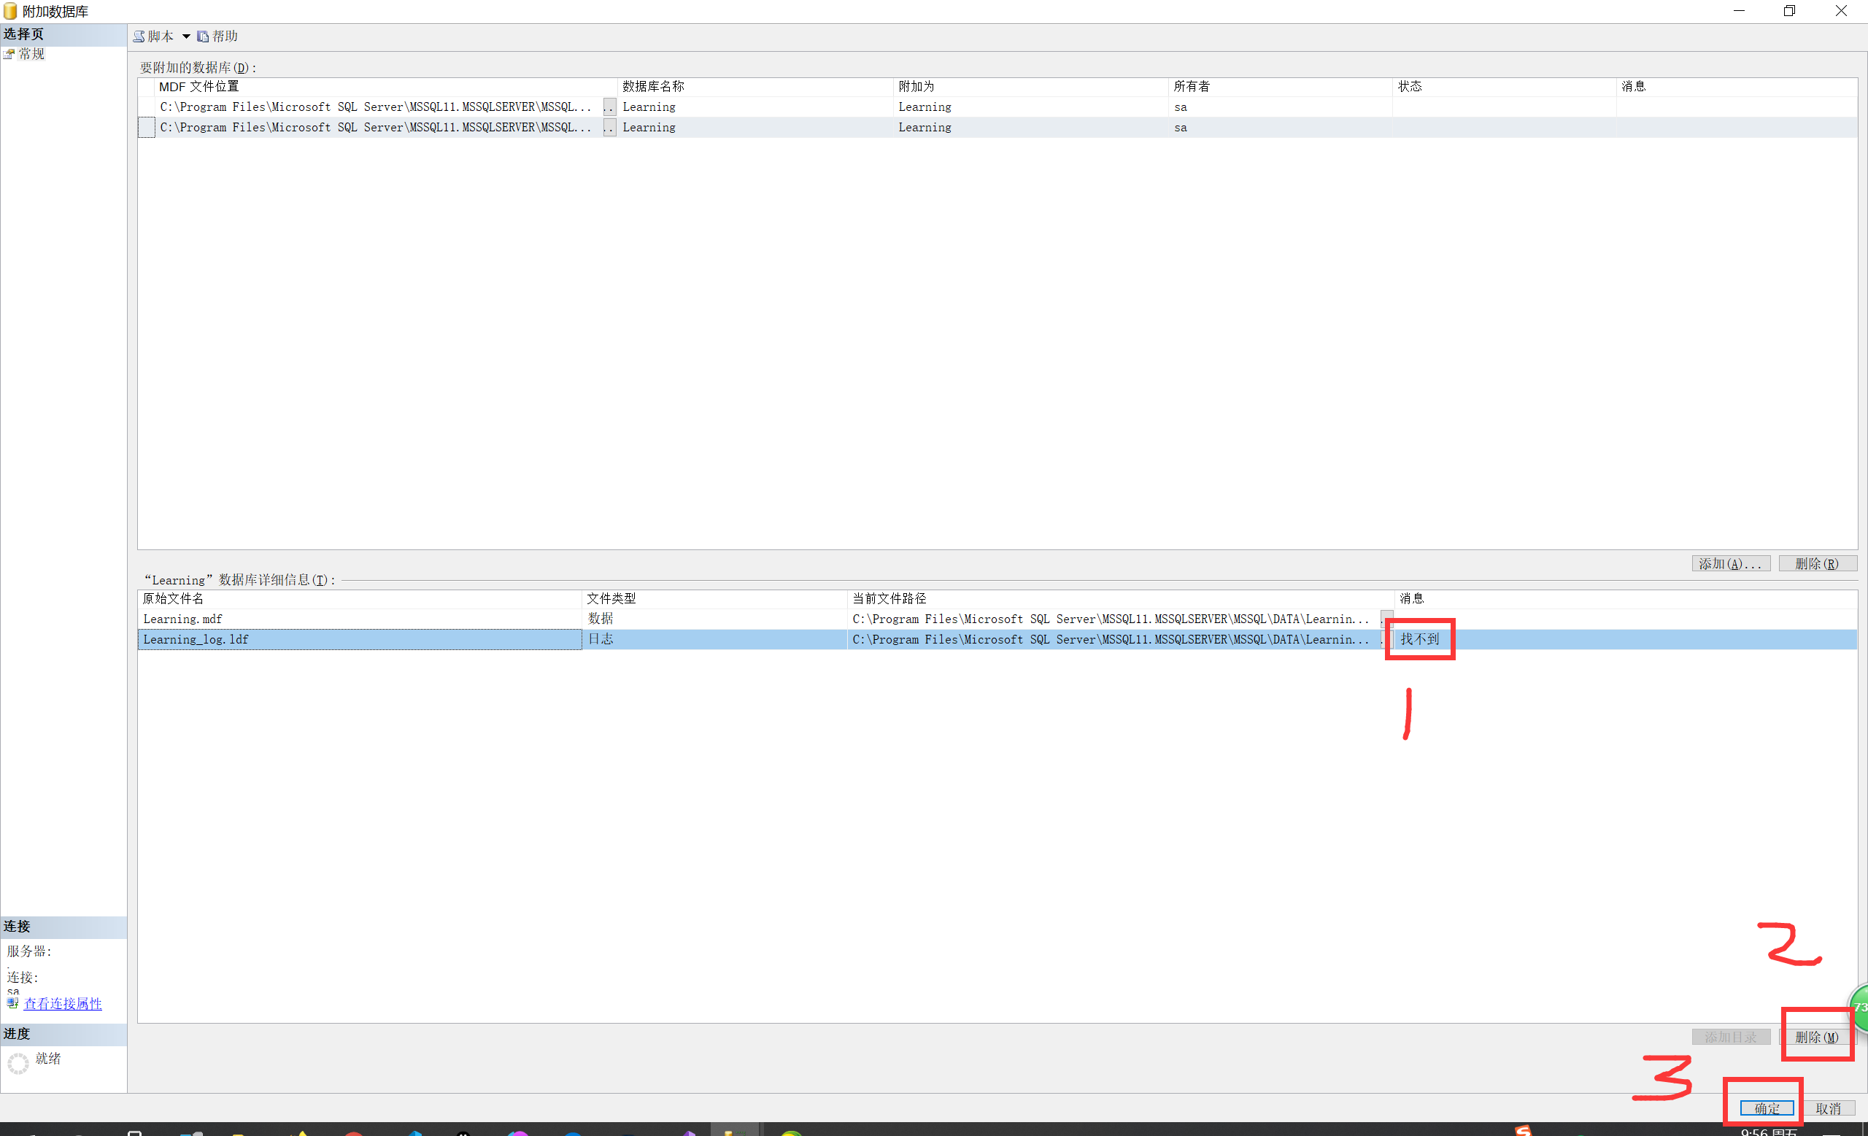Click 添加(A)... button
The width and height of the screenshot is (1868, 1136).
[x=1731, y=564]
